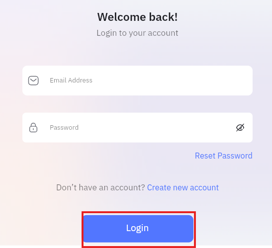Viewport: 272px width, 248px height.
Task: Click the blue Login button label
Action: coord(137,228)
